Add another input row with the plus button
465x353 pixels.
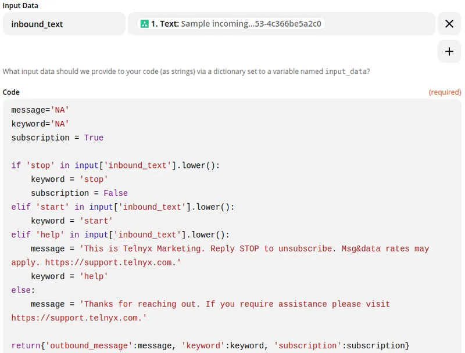pos(449,52)
